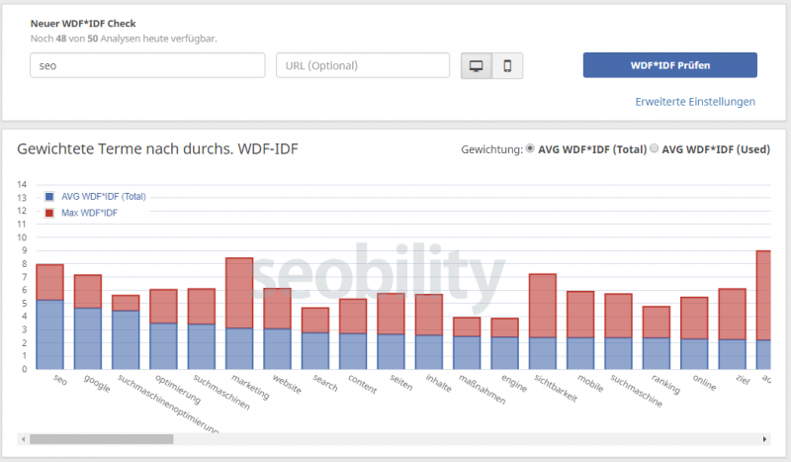Click the chart scrollbar left arrow

point(23,439)
